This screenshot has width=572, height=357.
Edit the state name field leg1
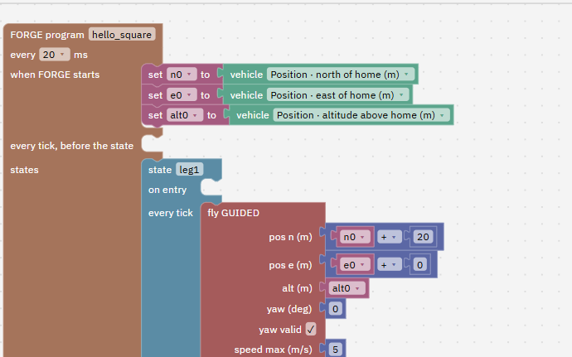pos(189,170)
